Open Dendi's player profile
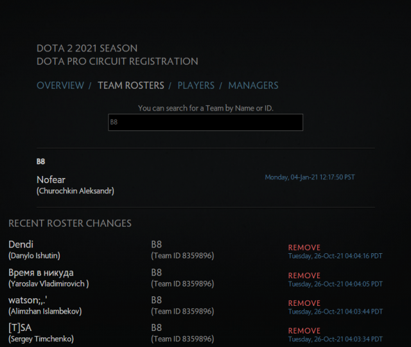Viewport: 411px width, 347px height. pyautogui.click(x=21, y=244)
